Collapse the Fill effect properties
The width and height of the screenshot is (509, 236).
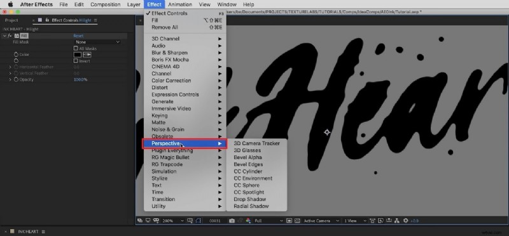[x=4, y=36]
